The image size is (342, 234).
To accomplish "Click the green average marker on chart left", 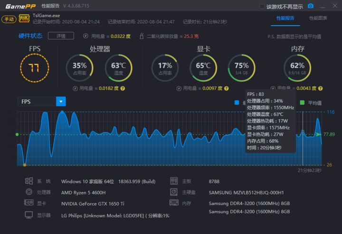I will (x=17, y=134).
